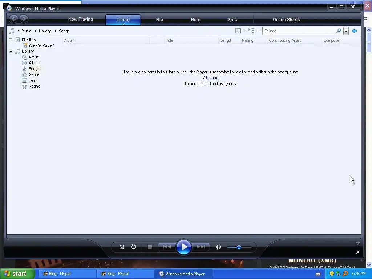372x279 pixels.
Task: Open the Now Playing tab
Action: pyautogui.click(x=80, y=19)
